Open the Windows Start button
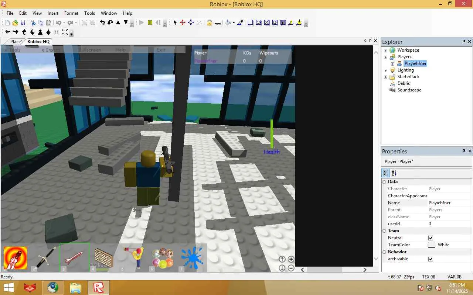The width and height of the screenshot is (473, 295). coord(8,288)
